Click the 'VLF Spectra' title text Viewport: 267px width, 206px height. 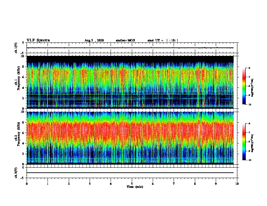coord(38,40)
